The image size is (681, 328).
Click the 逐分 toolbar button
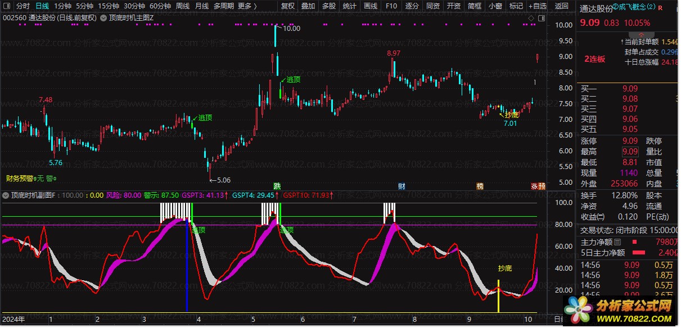(x=412, y=6)
